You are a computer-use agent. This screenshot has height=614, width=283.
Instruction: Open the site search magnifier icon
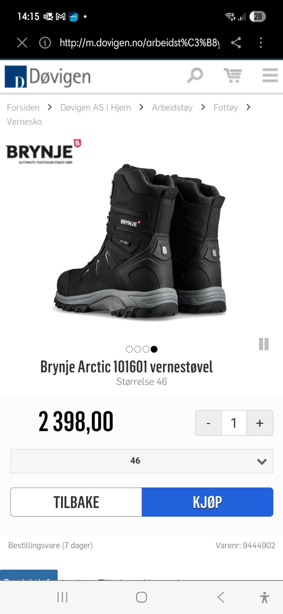(195, 76)
